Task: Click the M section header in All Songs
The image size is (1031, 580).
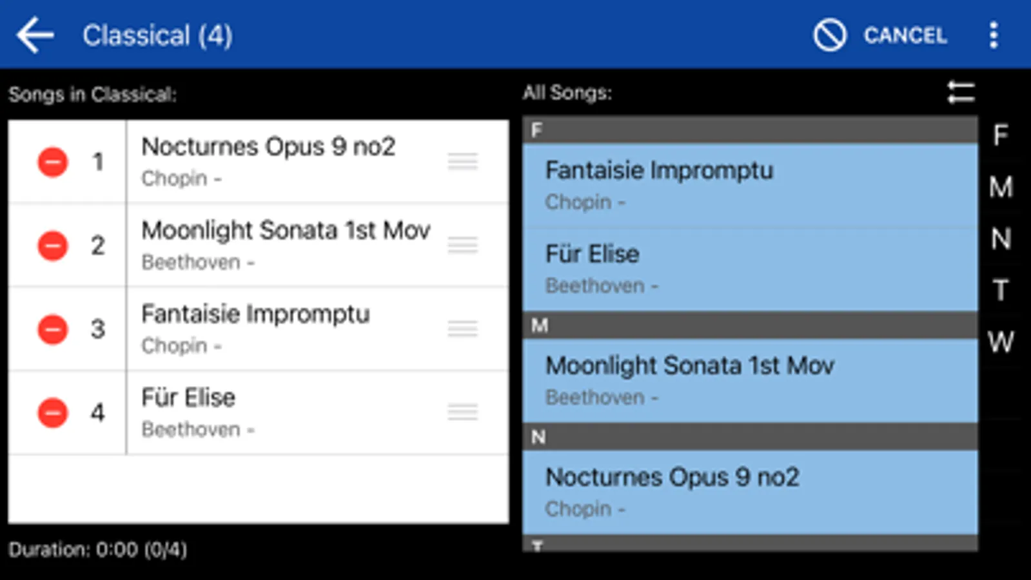Action: [x=749, y=325]
